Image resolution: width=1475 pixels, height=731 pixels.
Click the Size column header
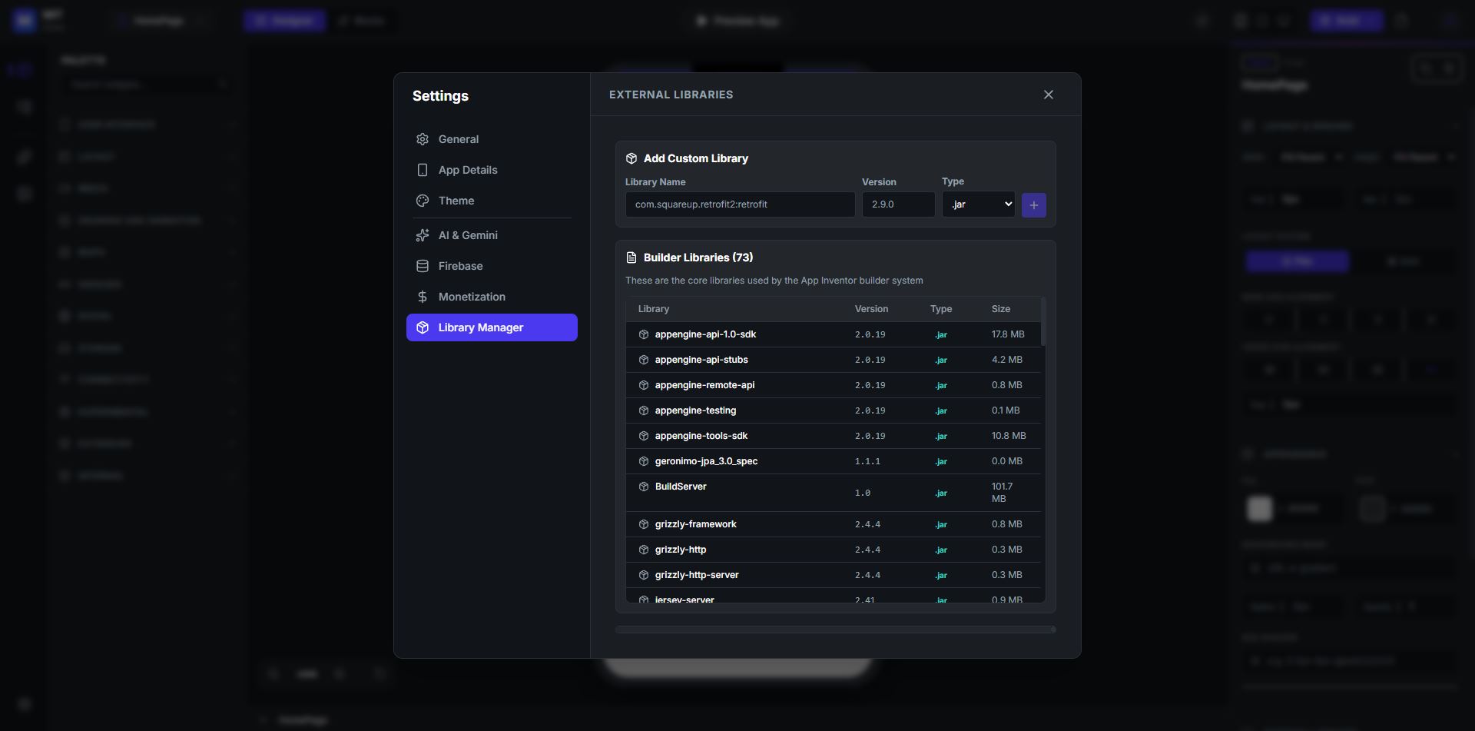coord(1000,309)
